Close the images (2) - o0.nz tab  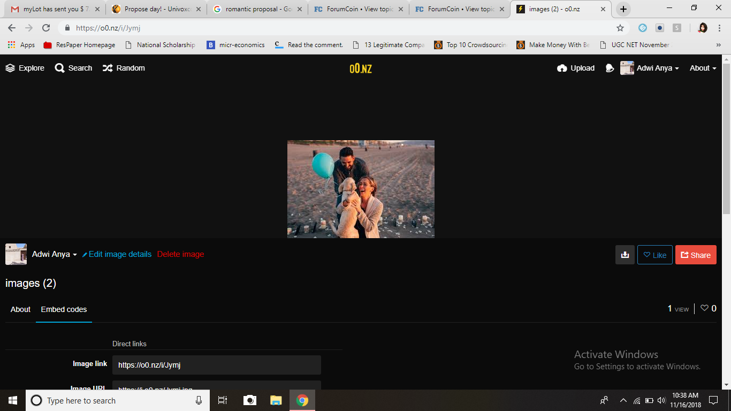point(603,9)
